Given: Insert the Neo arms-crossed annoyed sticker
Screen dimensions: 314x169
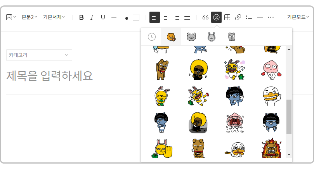Looking at the screenshot, I should pyautogui.click(x=161, y=122).
